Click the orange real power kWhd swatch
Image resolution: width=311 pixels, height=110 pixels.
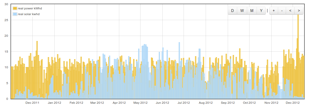click(15, 8)
